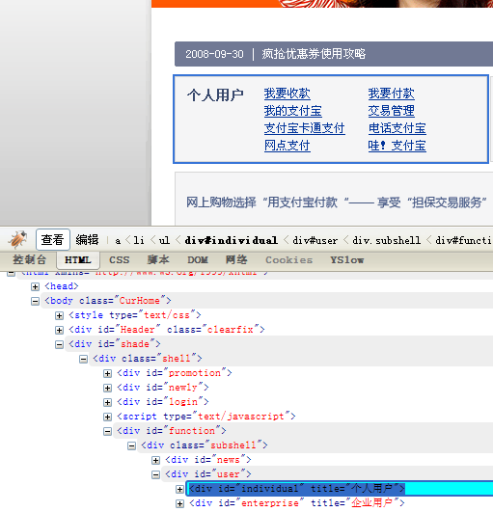The height and width of the screenshot is (512, 493).
Task: Collapse the div id function node
Action: (107, 431)
